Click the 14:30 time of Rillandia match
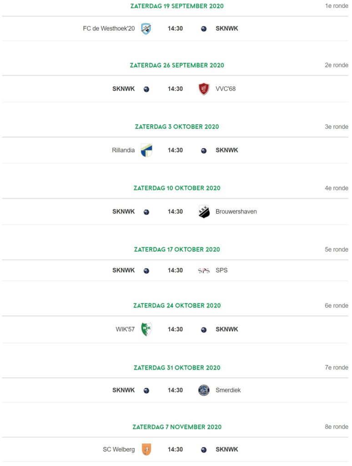The height and width of the screenshot is (466, 352). (x=175, y=150)
